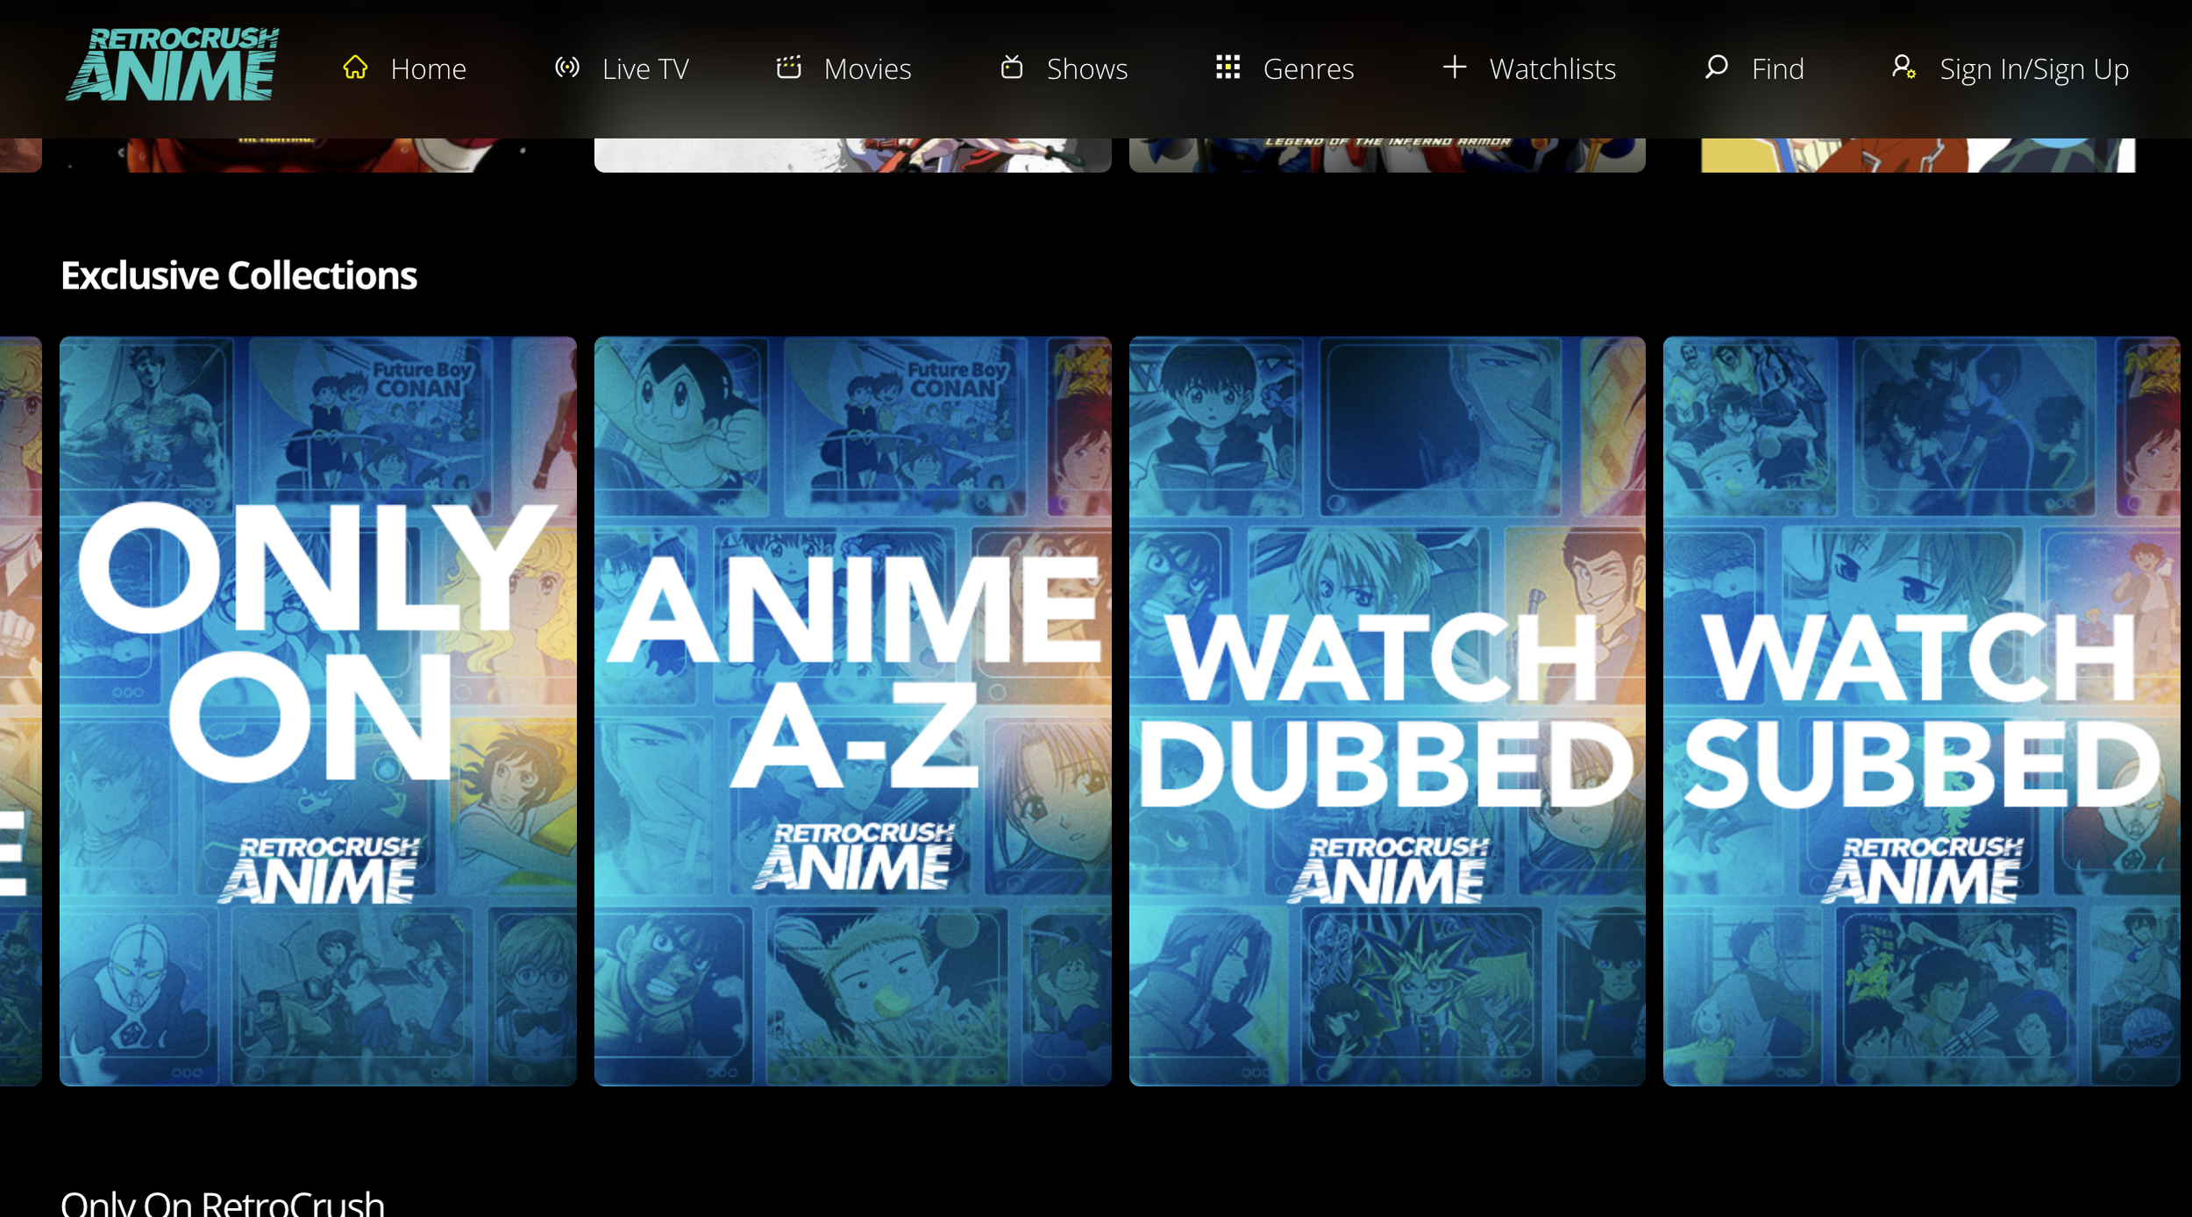This screenshot has height=1217, width=2192.
Task: Select the Home house icon
Action: click(355, 66)
